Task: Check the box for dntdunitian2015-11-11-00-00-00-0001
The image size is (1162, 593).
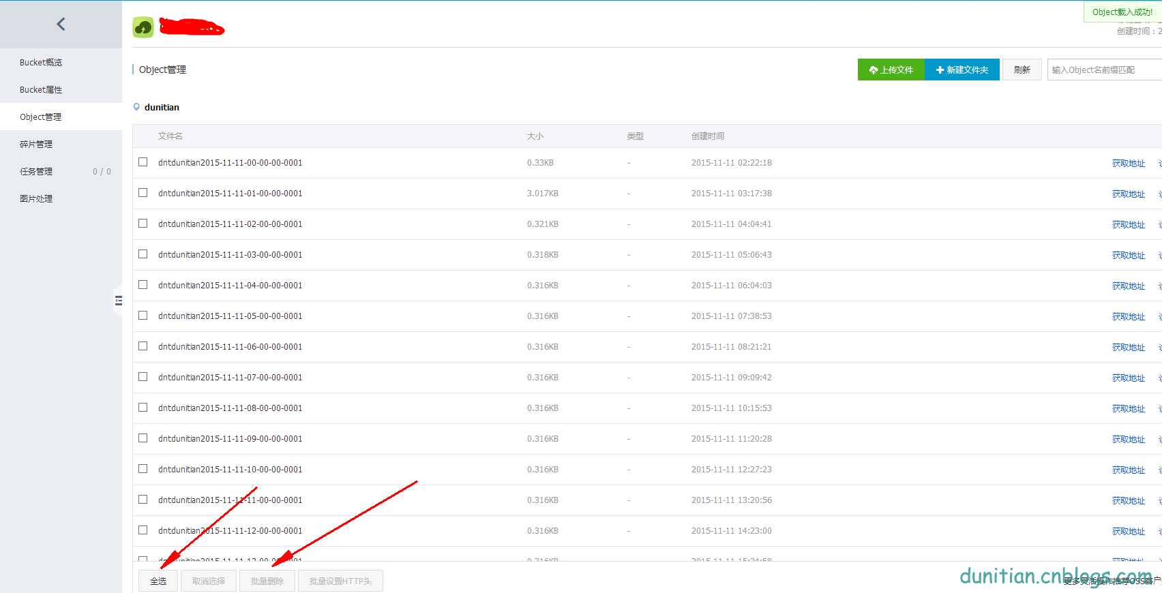Action: (x=143, y=162)
